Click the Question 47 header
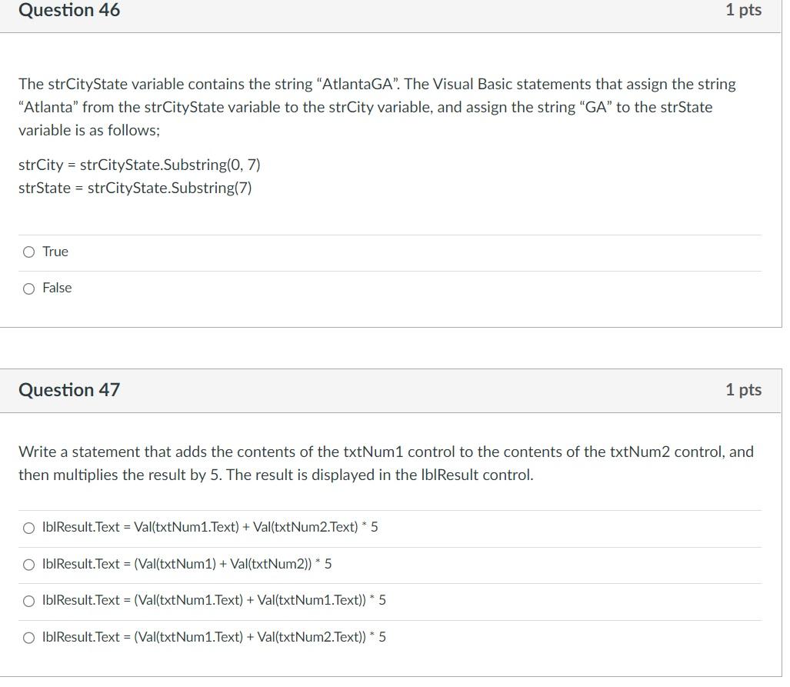This screenshot has height=687, width=790. tap(69, 390)
